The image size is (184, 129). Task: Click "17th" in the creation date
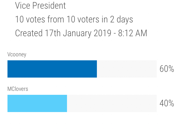tap(53, 33)
